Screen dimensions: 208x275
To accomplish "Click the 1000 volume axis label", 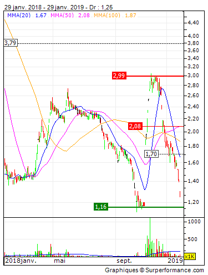I will click(x=194, y=222).
